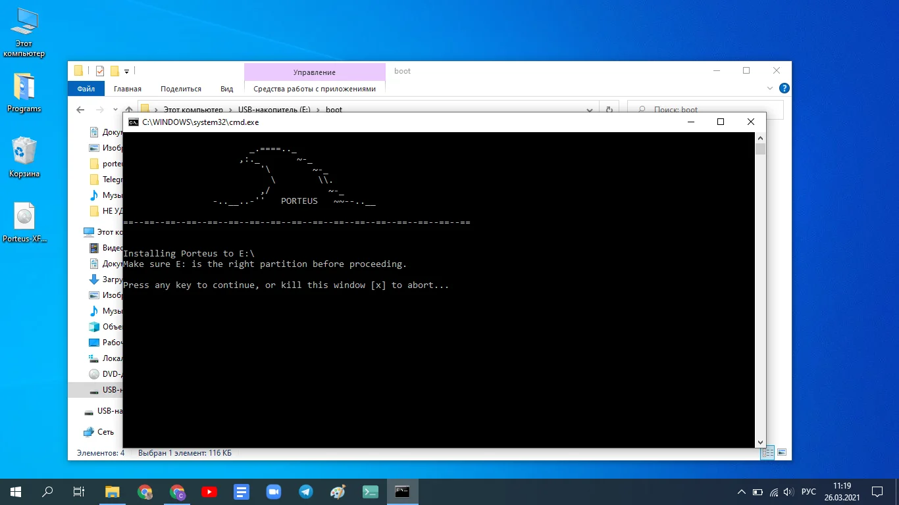Close the cmd.exe window to abort
This screenshot has width=899, height=505.
(x=751, y=122)
